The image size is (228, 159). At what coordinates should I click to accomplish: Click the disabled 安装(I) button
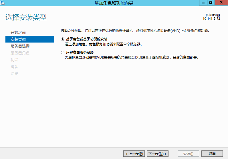pos(188,154)
